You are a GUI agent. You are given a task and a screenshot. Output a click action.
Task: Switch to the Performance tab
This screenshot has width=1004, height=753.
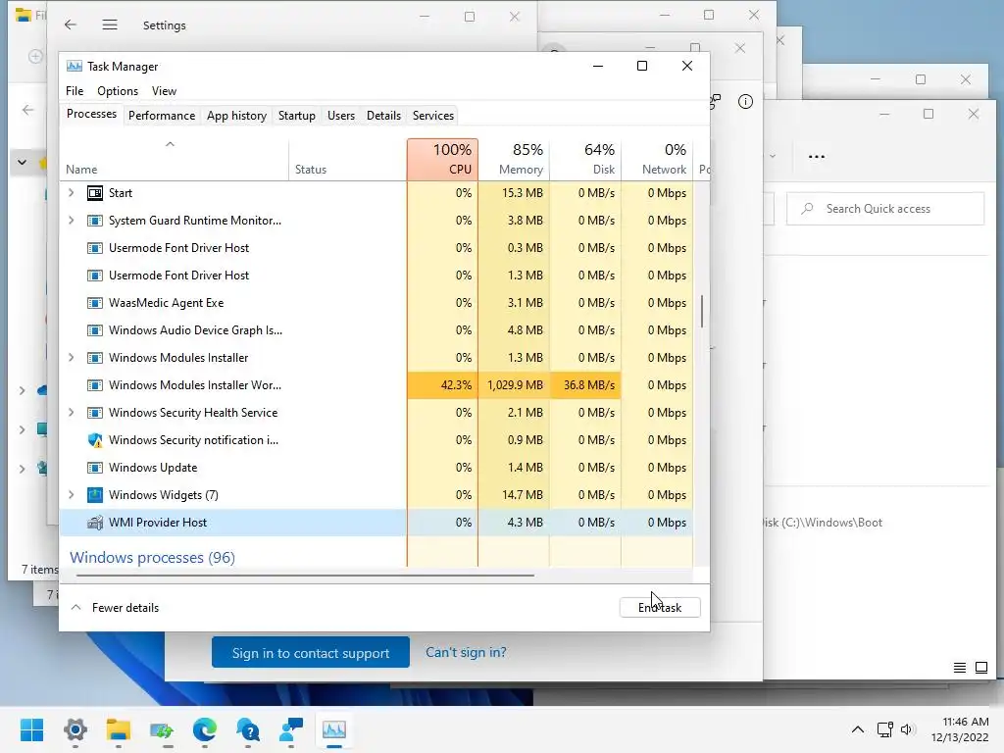click(x=162, y=116)
